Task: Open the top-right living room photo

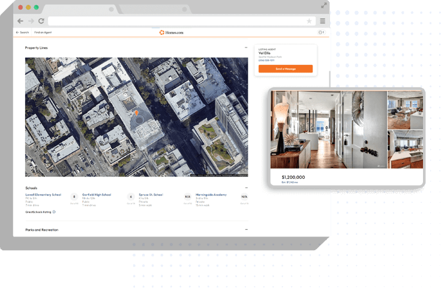Action: coord(405,110)
